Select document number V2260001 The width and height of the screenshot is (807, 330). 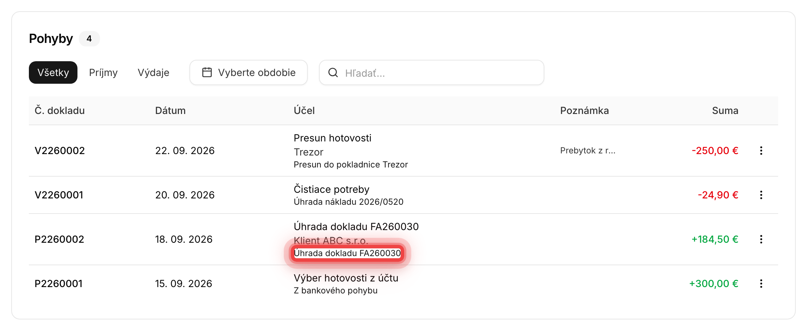(59, 195)
